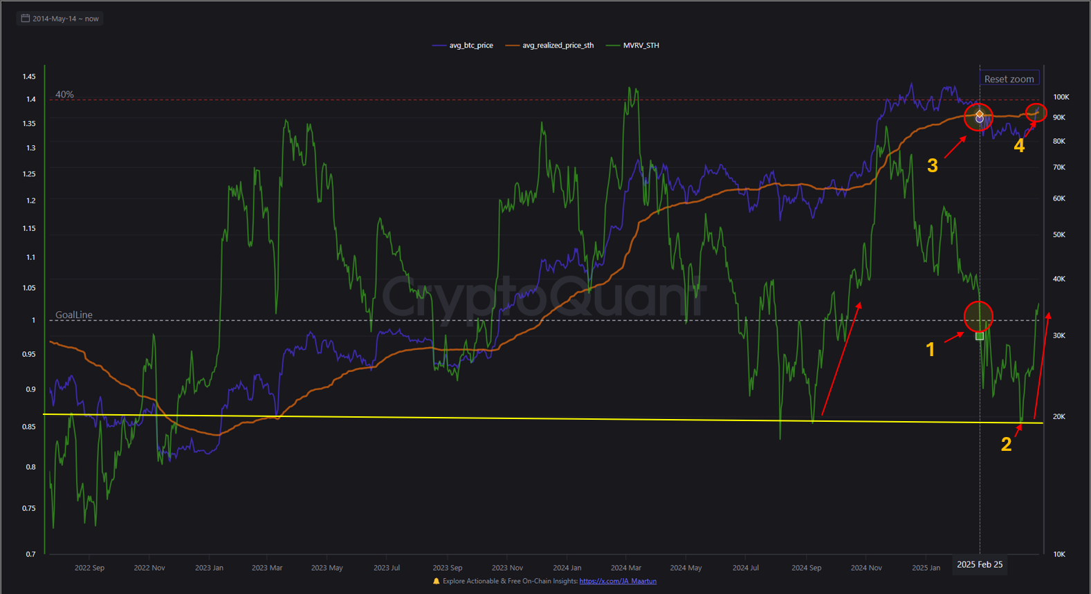Image resolution: width=1091 pixels, height=594 pixels.
Task: Click the bell icon beside Explore Actionable text
Action: pos(436,581)
